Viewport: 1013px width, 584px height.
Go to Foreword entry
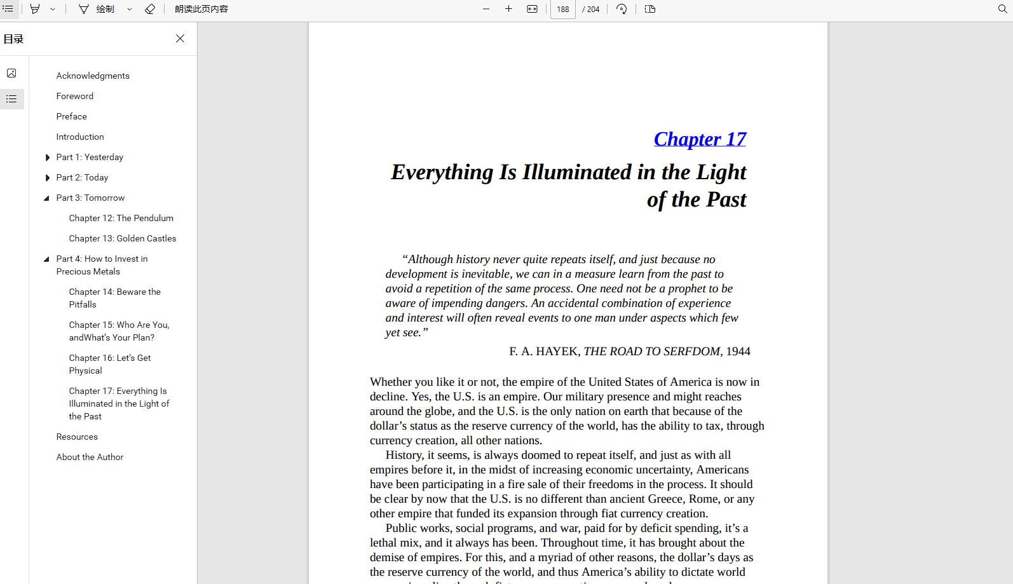tap(75, 96)
